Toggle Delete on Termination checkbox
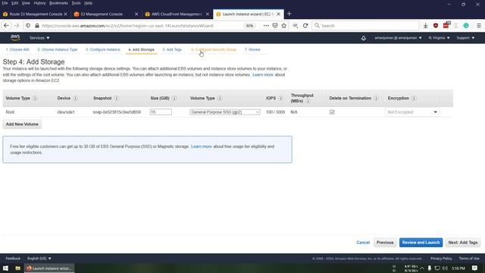 coord(332,112)
